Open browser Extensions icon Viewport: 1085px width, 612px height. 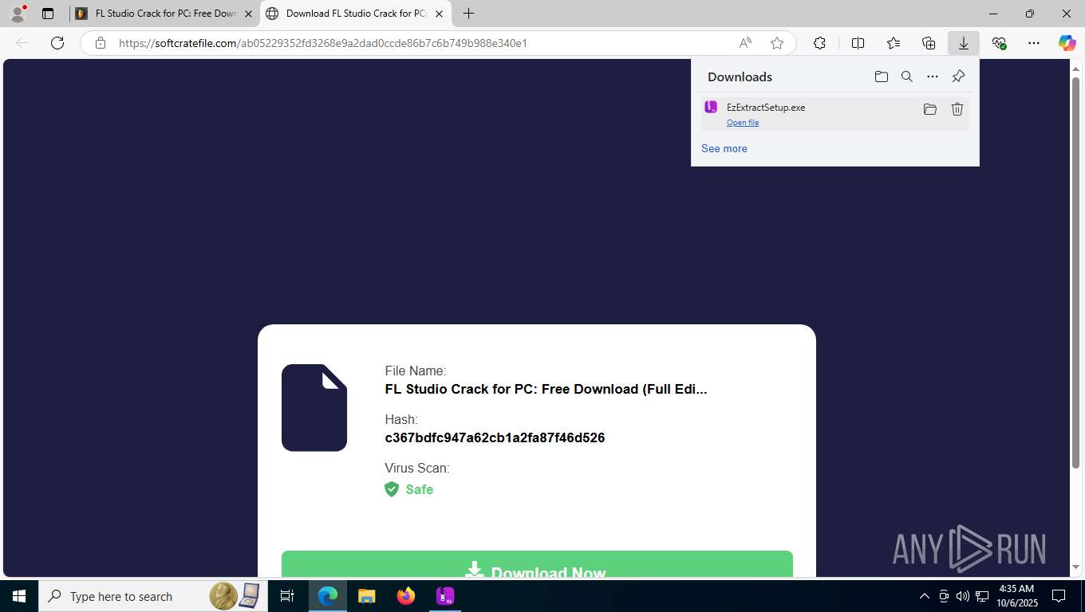pos(819,43)
